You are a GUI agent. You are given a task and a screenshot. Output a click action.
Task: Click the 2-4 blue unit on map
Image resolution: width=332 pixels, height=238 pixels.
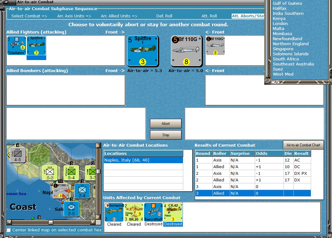click(x=82, y=191)
